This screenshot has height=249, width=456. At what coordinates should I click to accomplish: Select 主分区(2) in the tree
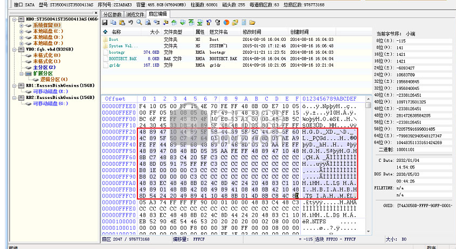pyautogui.click(x=44, y=67)
